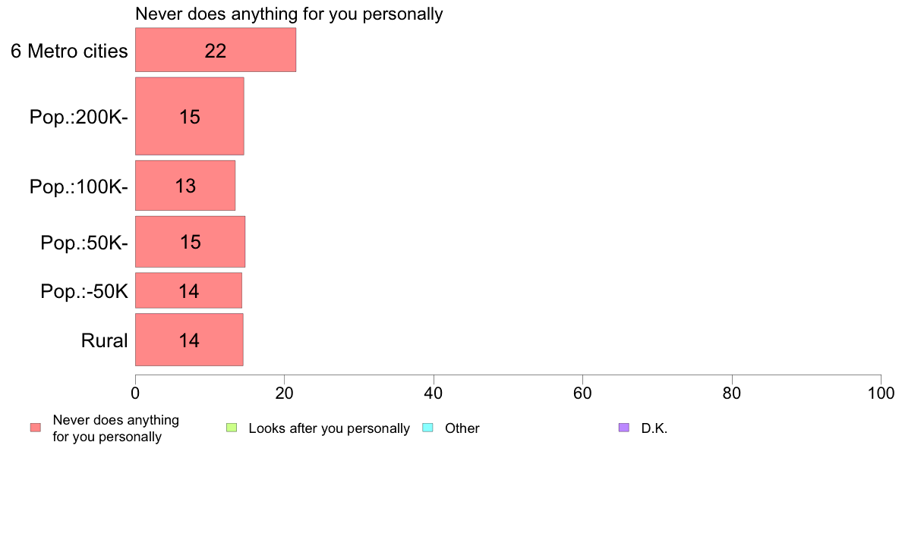
Task: Click the '6 Metro cities' category label
Action: tap(69, 51)
